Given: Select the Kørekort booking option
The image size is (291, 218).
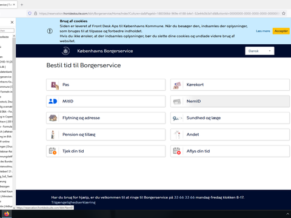Looking at the screenshot, I should (230, 85).
